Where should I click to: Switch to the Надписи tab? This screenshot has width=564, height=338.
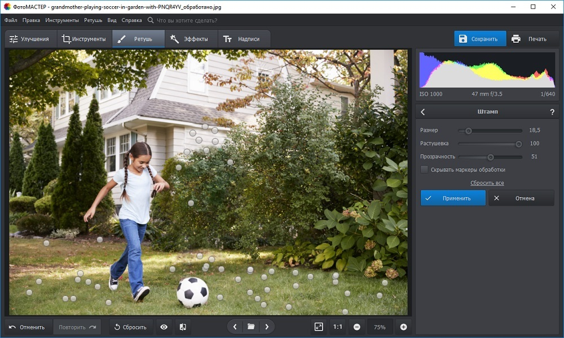244,39
